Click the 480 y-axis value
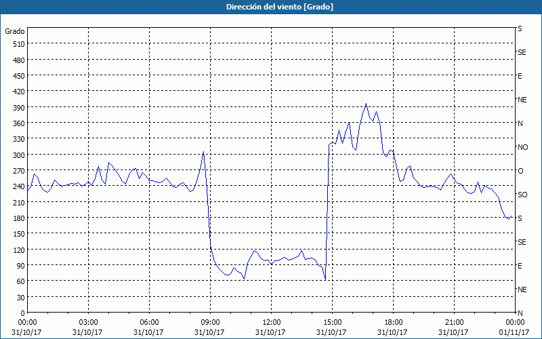The image size is (542, 339). pos(19,60)
